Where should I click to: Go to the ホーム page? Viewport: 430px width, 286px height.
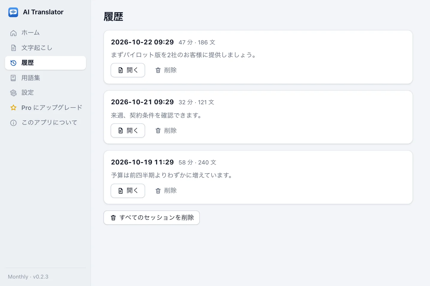pyautogui.click(x=45, y=33)
